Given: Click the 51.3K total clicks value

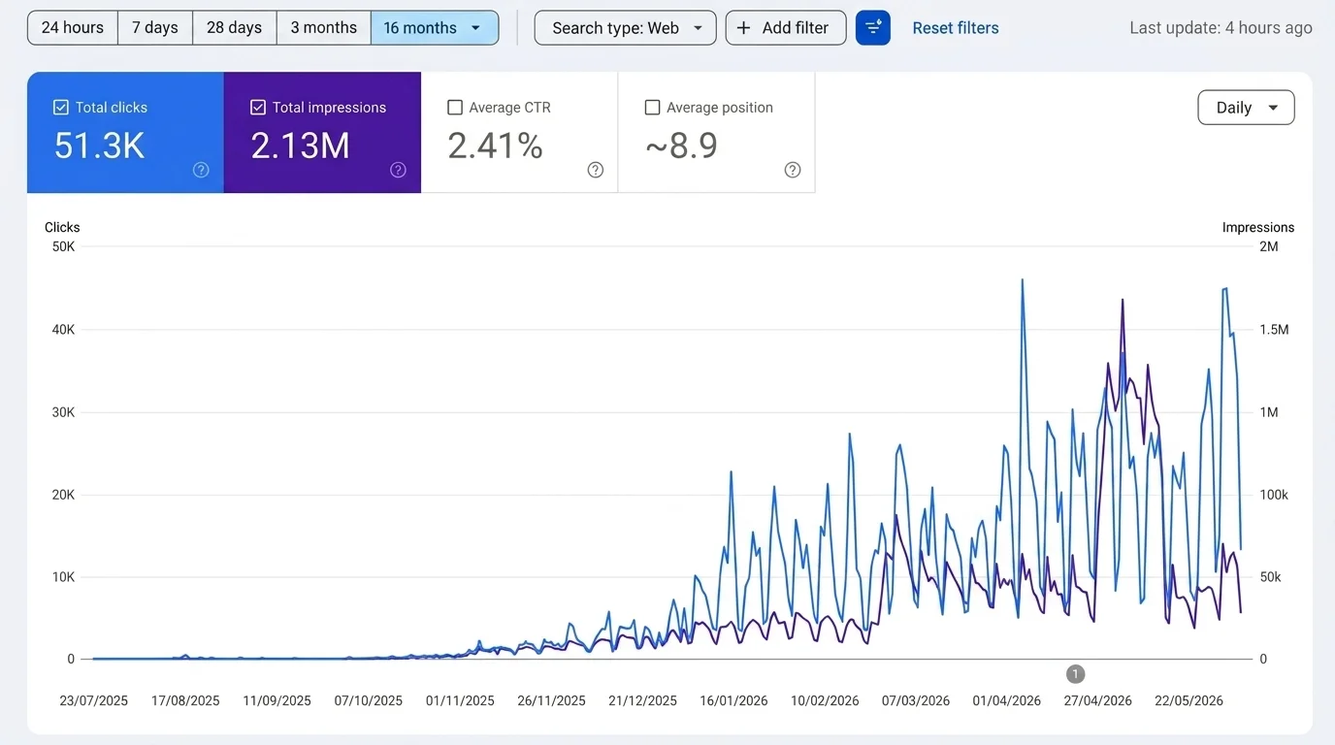Looking at the screenshot, I should (100, 146).
